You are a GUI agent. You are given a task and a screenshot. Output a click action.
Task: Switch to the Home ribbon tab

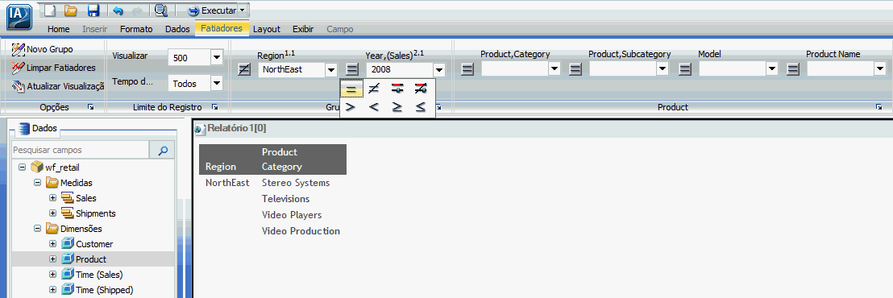click(x=59, y=29)
